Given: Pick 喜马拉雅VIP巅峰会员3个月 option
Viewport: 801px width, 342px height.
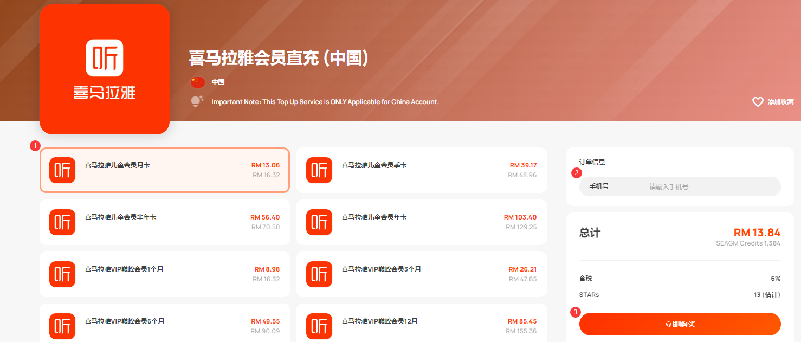Looking at the screenshot, I should [x=422, y=274].
